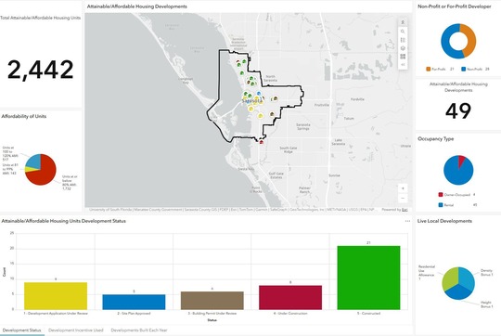Select the red Owner-Occupied pie slice
Viewport: 501px width, 336px height.
461,160
